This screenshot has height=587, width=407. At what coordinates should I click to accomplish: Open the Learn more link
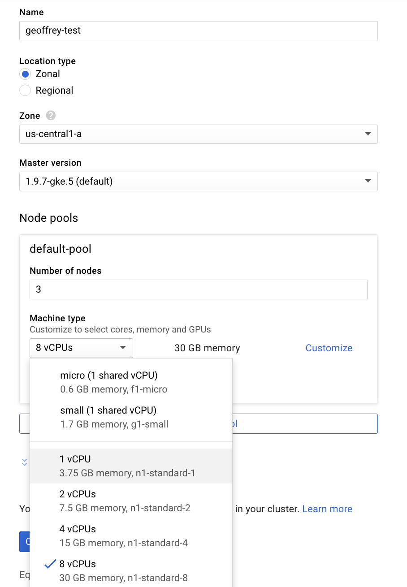(x=327, y=509)
